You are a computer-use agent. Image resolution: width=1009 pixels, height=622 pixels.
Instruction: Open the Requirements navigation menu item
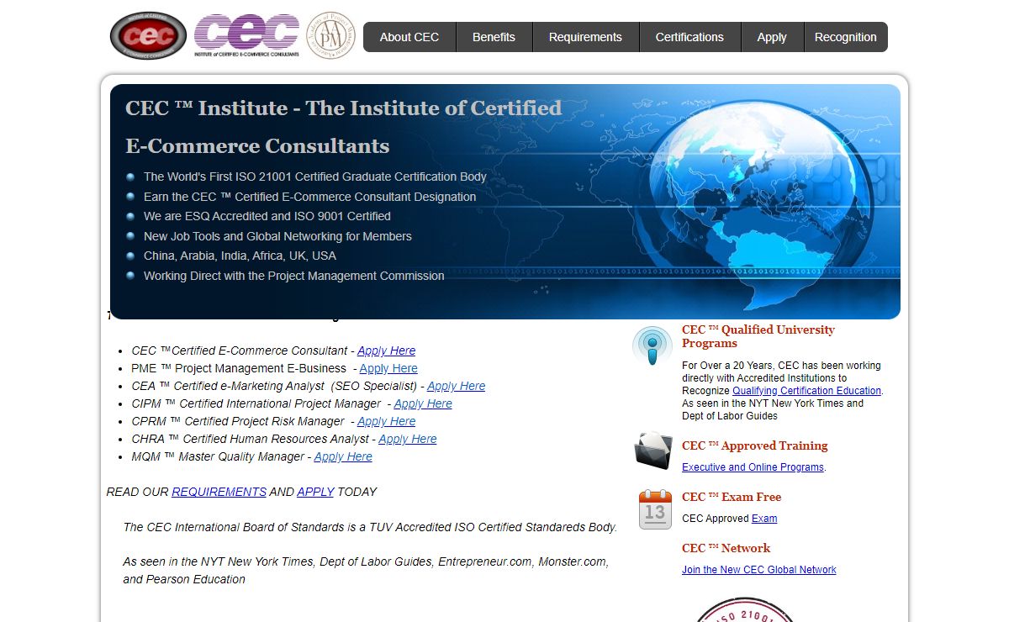pos(585,37)
